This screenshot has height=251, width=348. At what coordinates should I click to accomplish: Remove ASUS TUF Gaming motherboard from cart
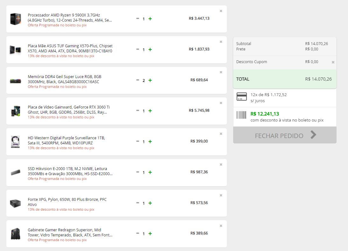[x=221, y=42]
